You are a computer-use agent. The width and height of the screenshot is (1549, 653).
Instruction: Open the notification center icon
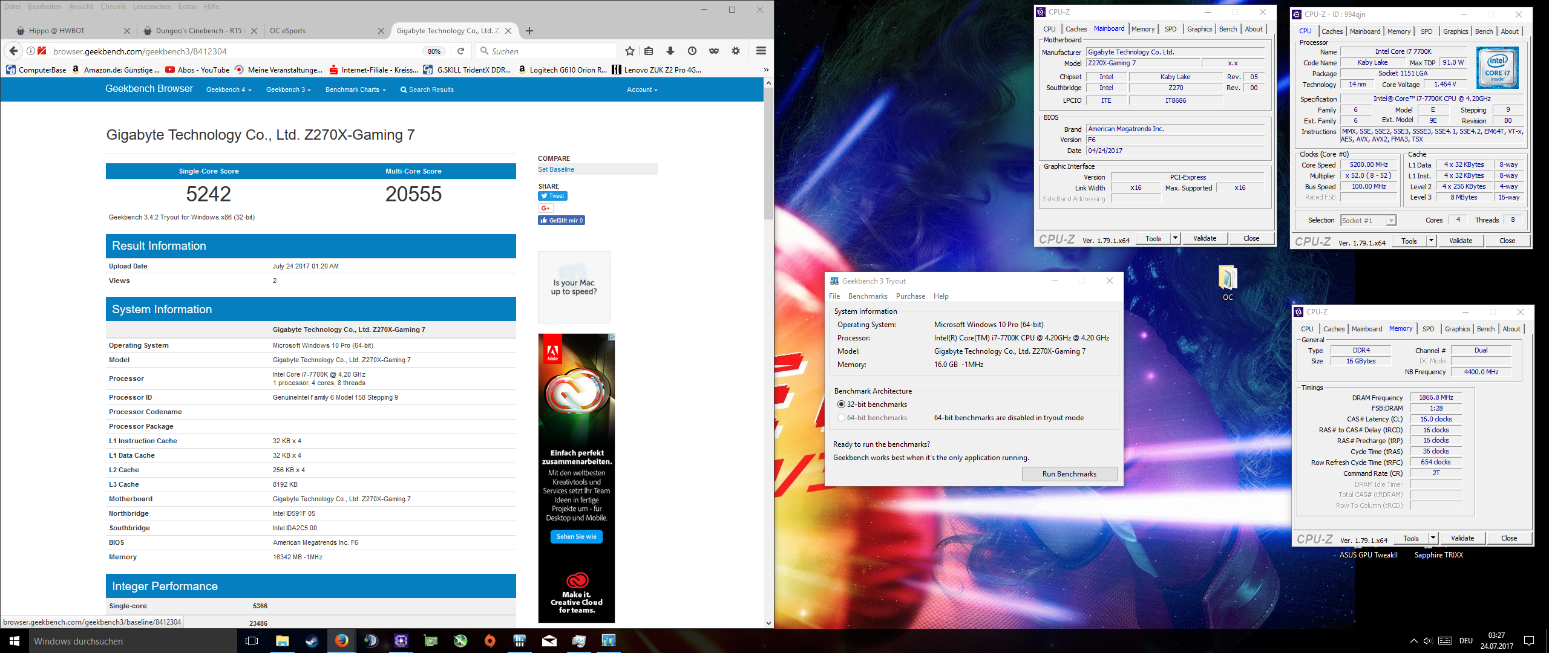(x=1529, y=641)
